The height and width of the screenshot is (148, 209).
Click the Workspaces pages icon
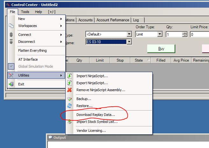click(11, 26)
